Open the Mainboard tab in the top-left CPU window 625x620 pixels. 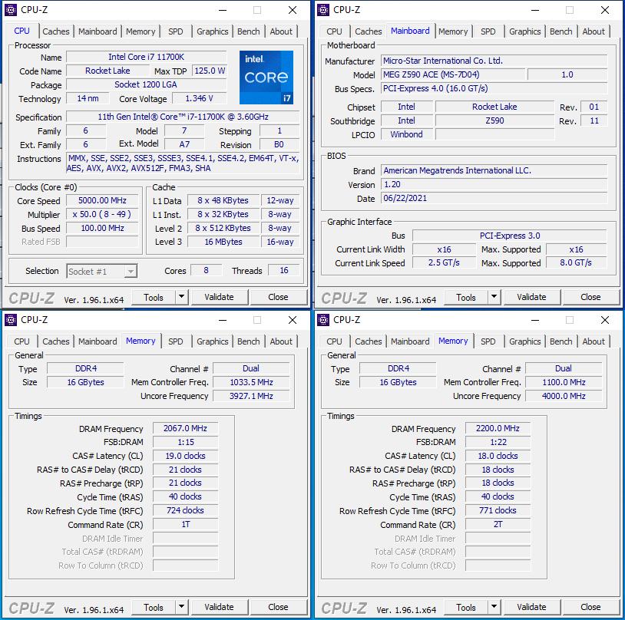pyautogui.click(x=98, y=31)
